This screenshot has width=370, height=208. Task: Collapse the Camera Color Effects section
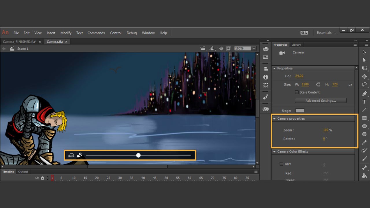tap(274, 152)
